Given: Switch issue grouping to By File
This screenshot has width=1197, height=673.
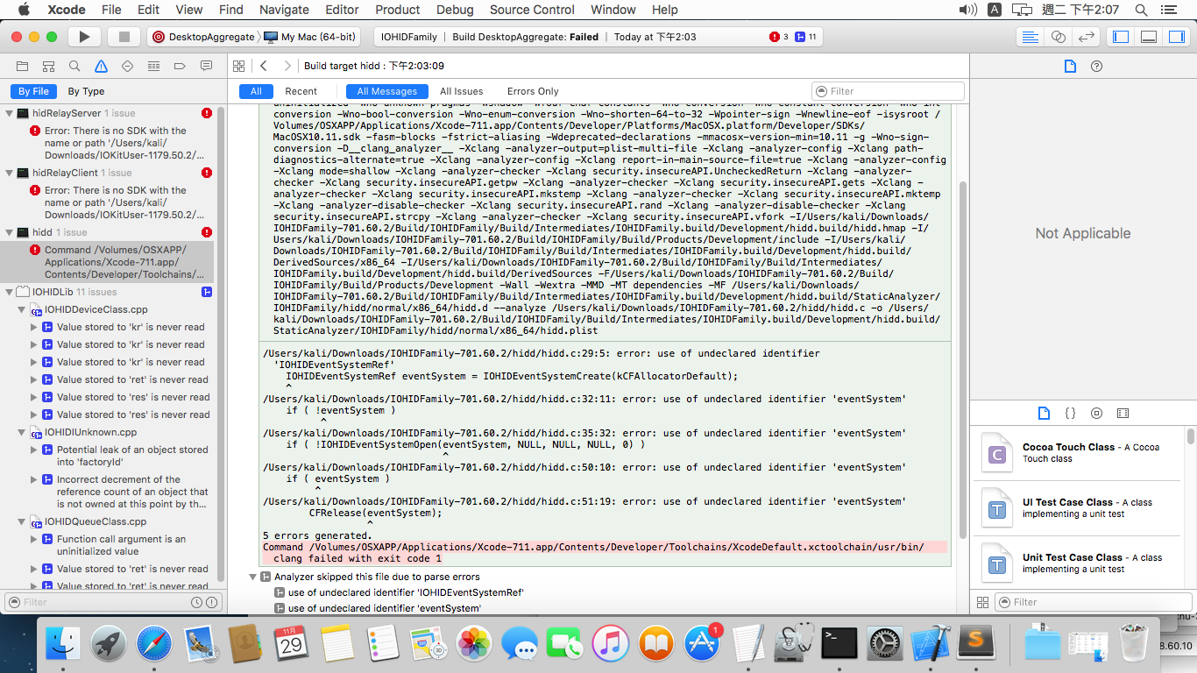Looking at the screenshot, I should [34, 91].
